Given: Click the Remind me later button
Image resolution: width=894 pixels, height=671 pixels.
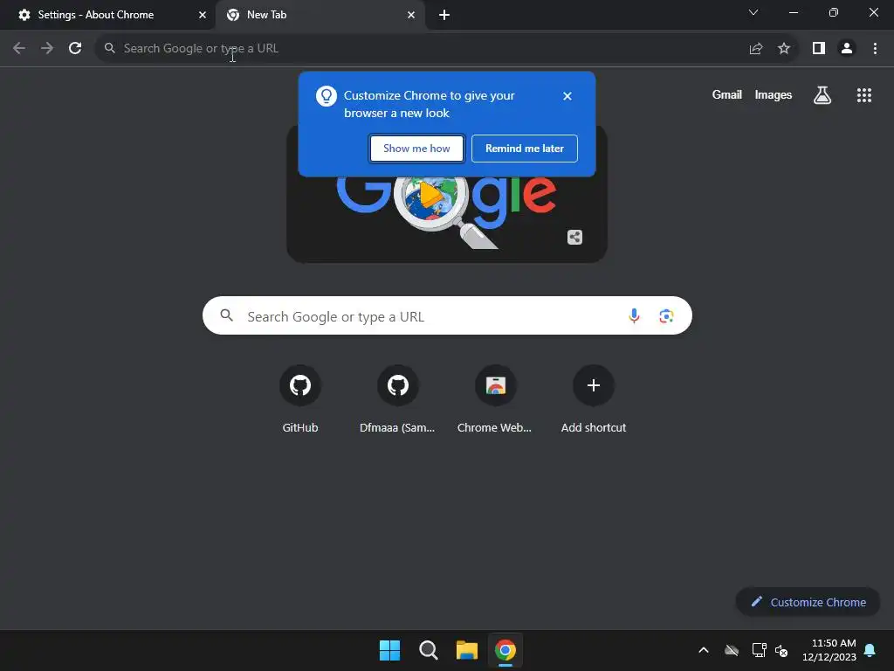Looking at the screenshot, I should (525, 149).
